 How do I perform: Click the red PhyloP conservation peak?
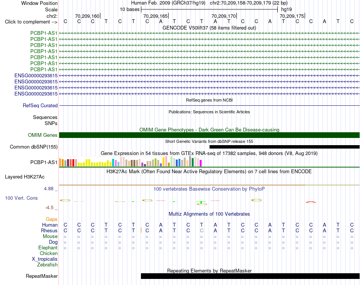tap(311, 202)
